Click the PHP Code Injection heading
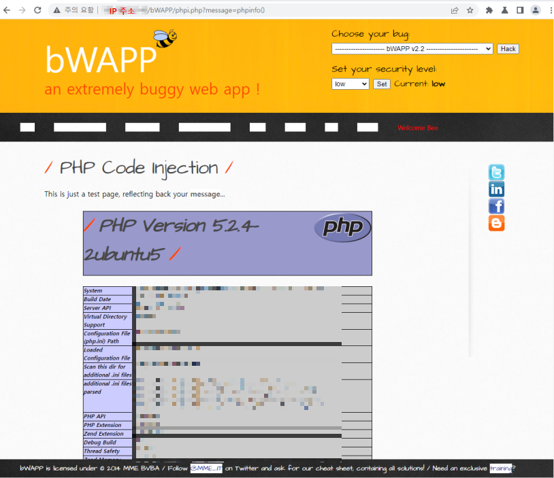Screen dimensions: 554x478 click(139, 168)
